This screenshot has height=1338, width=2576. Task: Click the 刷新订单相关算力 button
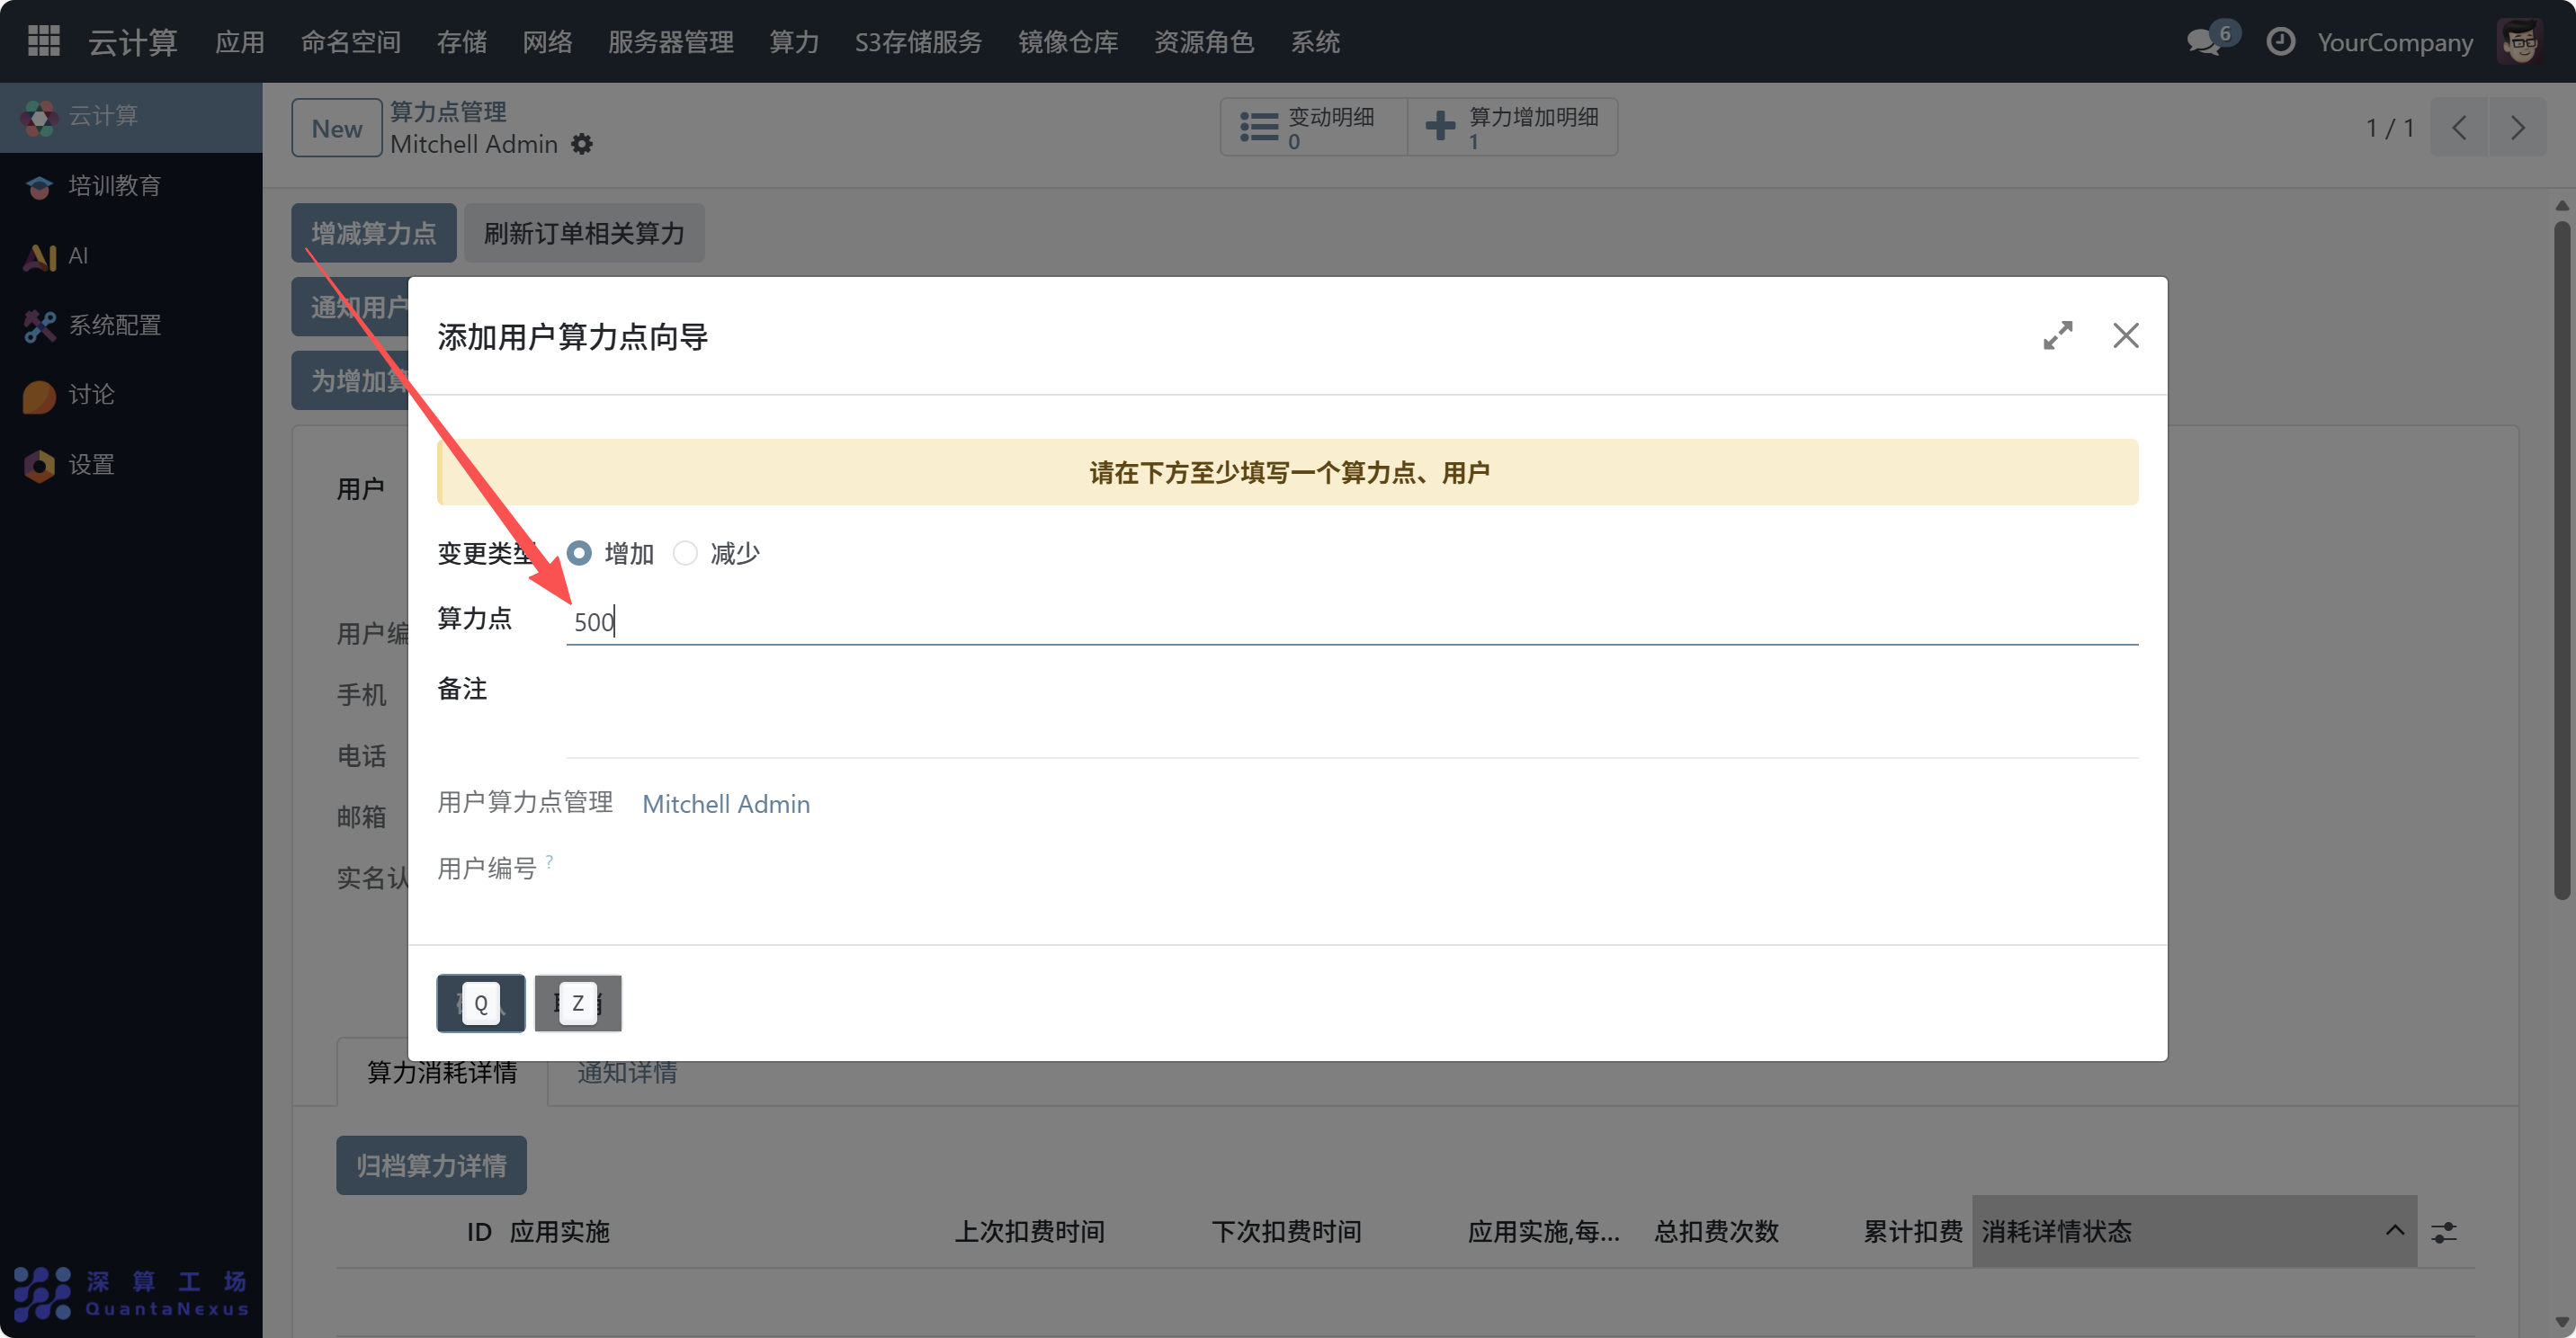point(584,233)
